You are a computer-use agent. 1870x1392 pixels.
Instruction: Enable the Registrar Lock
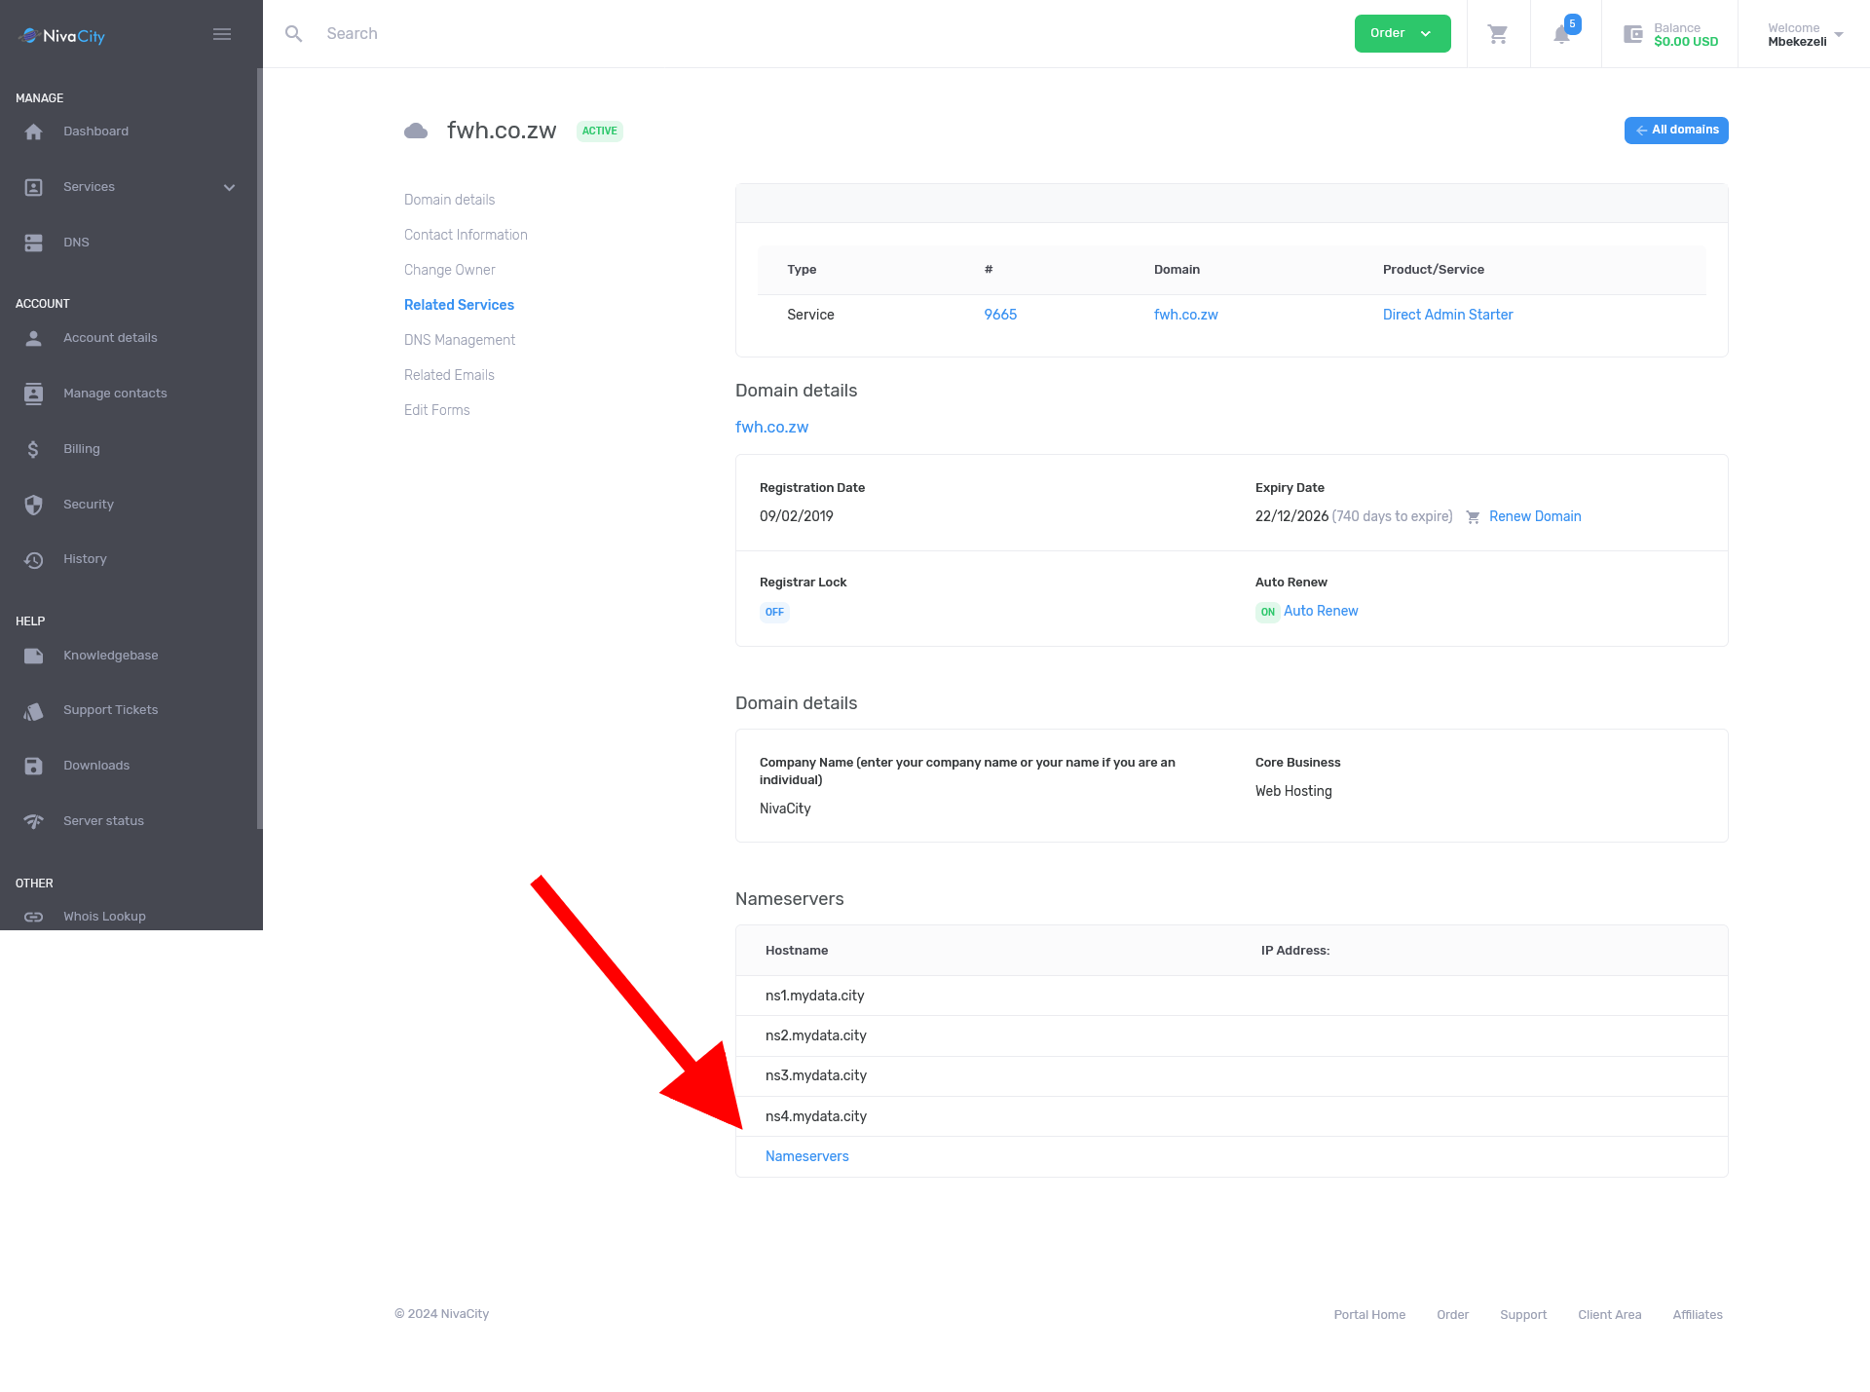[x=774, y=612]
